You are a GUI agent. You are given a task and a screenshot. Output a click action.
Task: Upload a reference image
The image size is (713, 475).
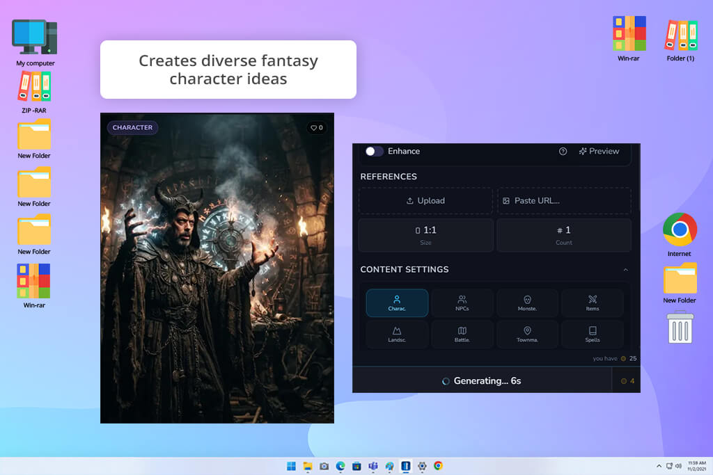(425, 201)
